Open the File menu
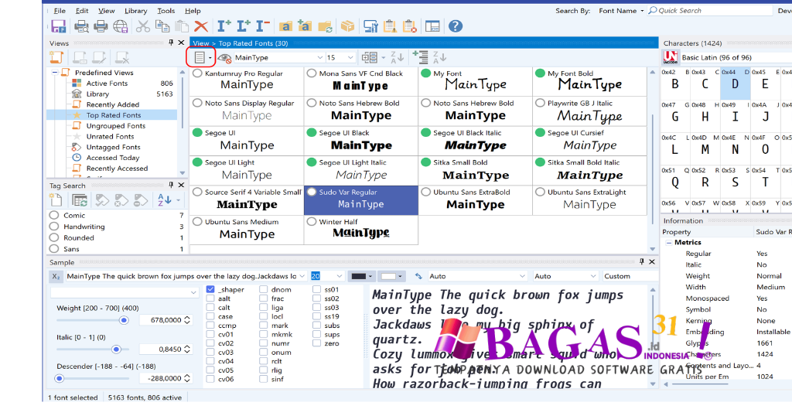Viewport: 792px width, 416px height. pyautogui.click(x=59, y=11)
